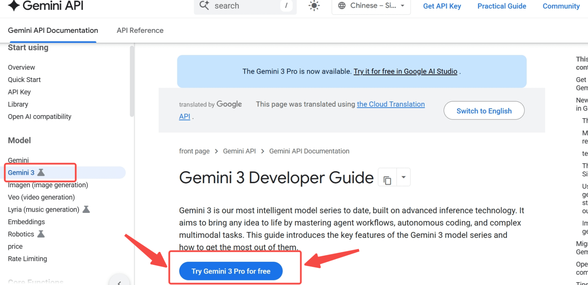
Task: Open Get API Key link
Action: coord(442,6)
